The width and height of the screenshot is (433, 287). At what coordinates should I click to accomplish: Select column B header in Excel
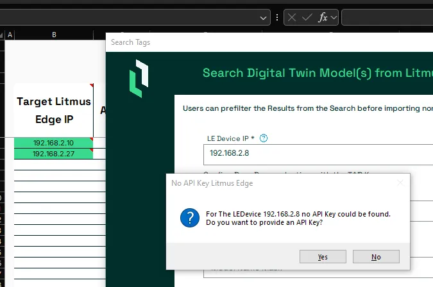pos(54,35)
